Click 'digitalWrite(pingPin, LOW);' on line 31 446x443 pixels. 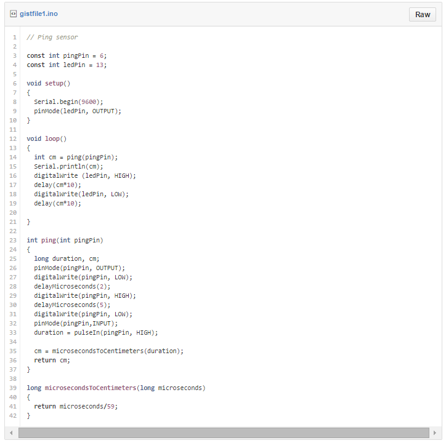pos(83,314)
